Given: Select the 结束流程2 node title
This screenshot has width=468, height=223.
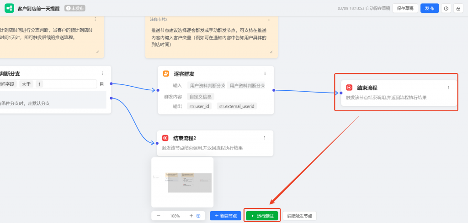Looking at the screenshot, I should click(185, 138).
